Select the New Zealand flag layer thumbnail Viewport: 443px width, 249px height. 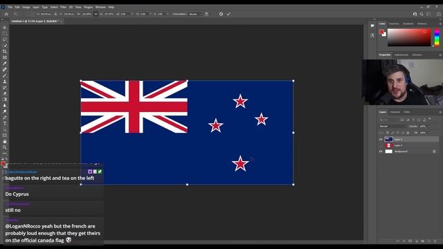[389, 140]
